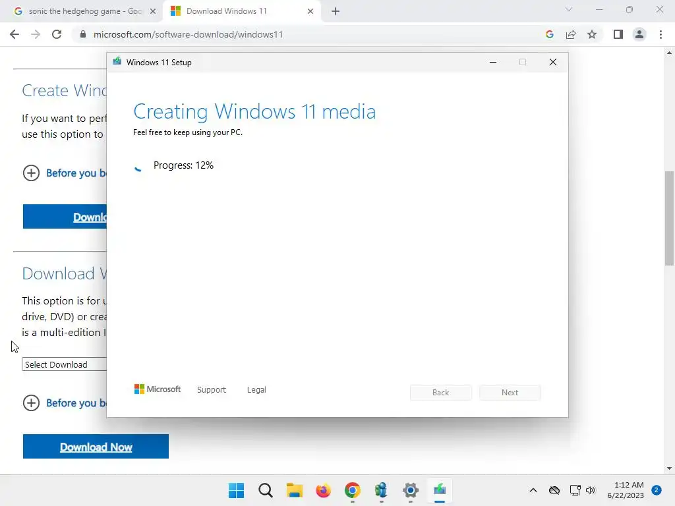Viewport: 675px width, 506px height.
Task: Close the Download Windows 11 tab
Action: point(310,11)
